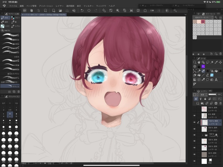
Task: Open アニメーション menu
Action: [x=46, y=6]
